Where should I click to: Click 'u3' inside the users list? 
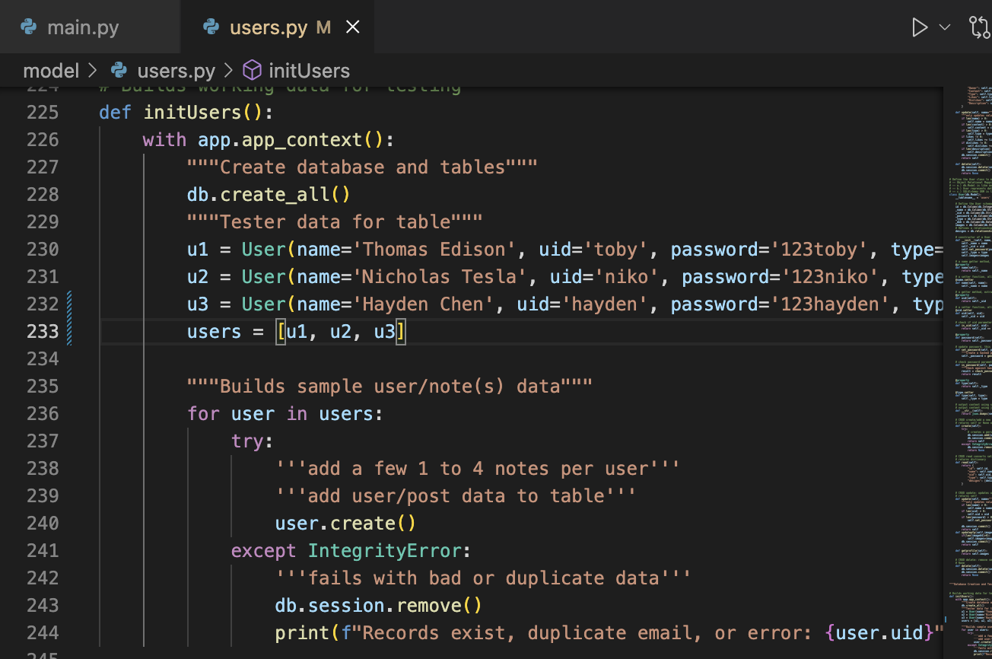384,332
